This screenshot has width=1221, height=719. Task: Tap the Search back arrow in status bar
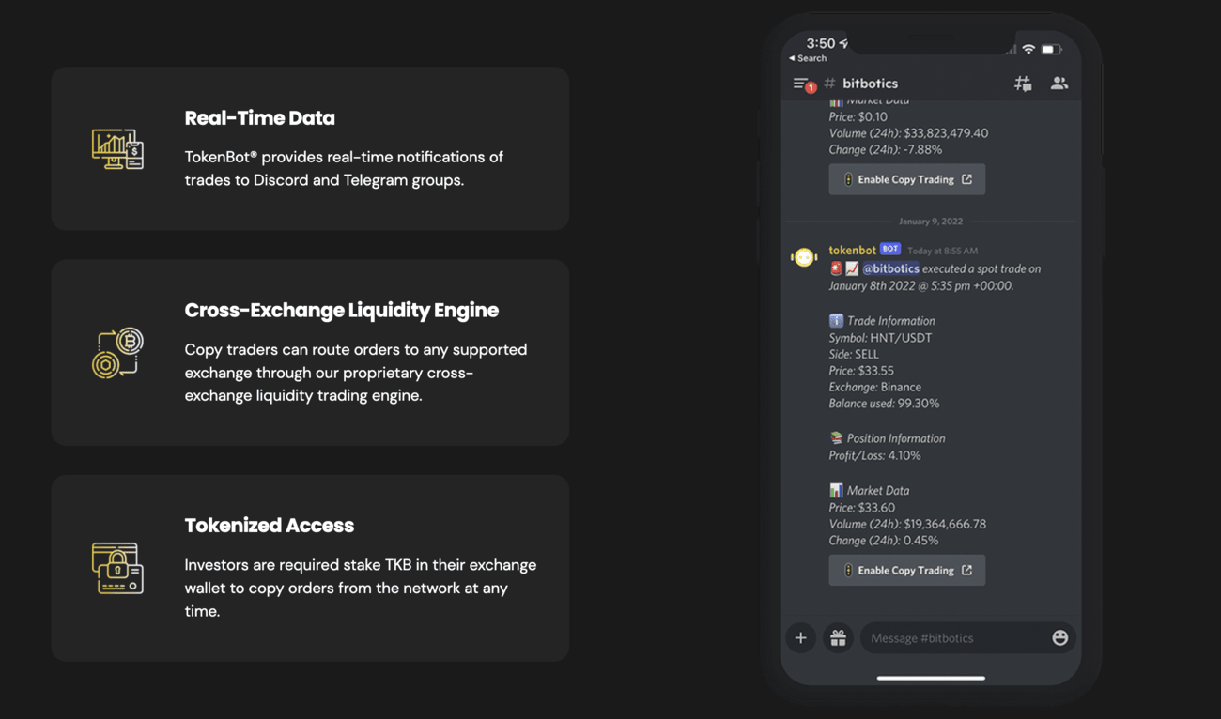tap(808, 58)
